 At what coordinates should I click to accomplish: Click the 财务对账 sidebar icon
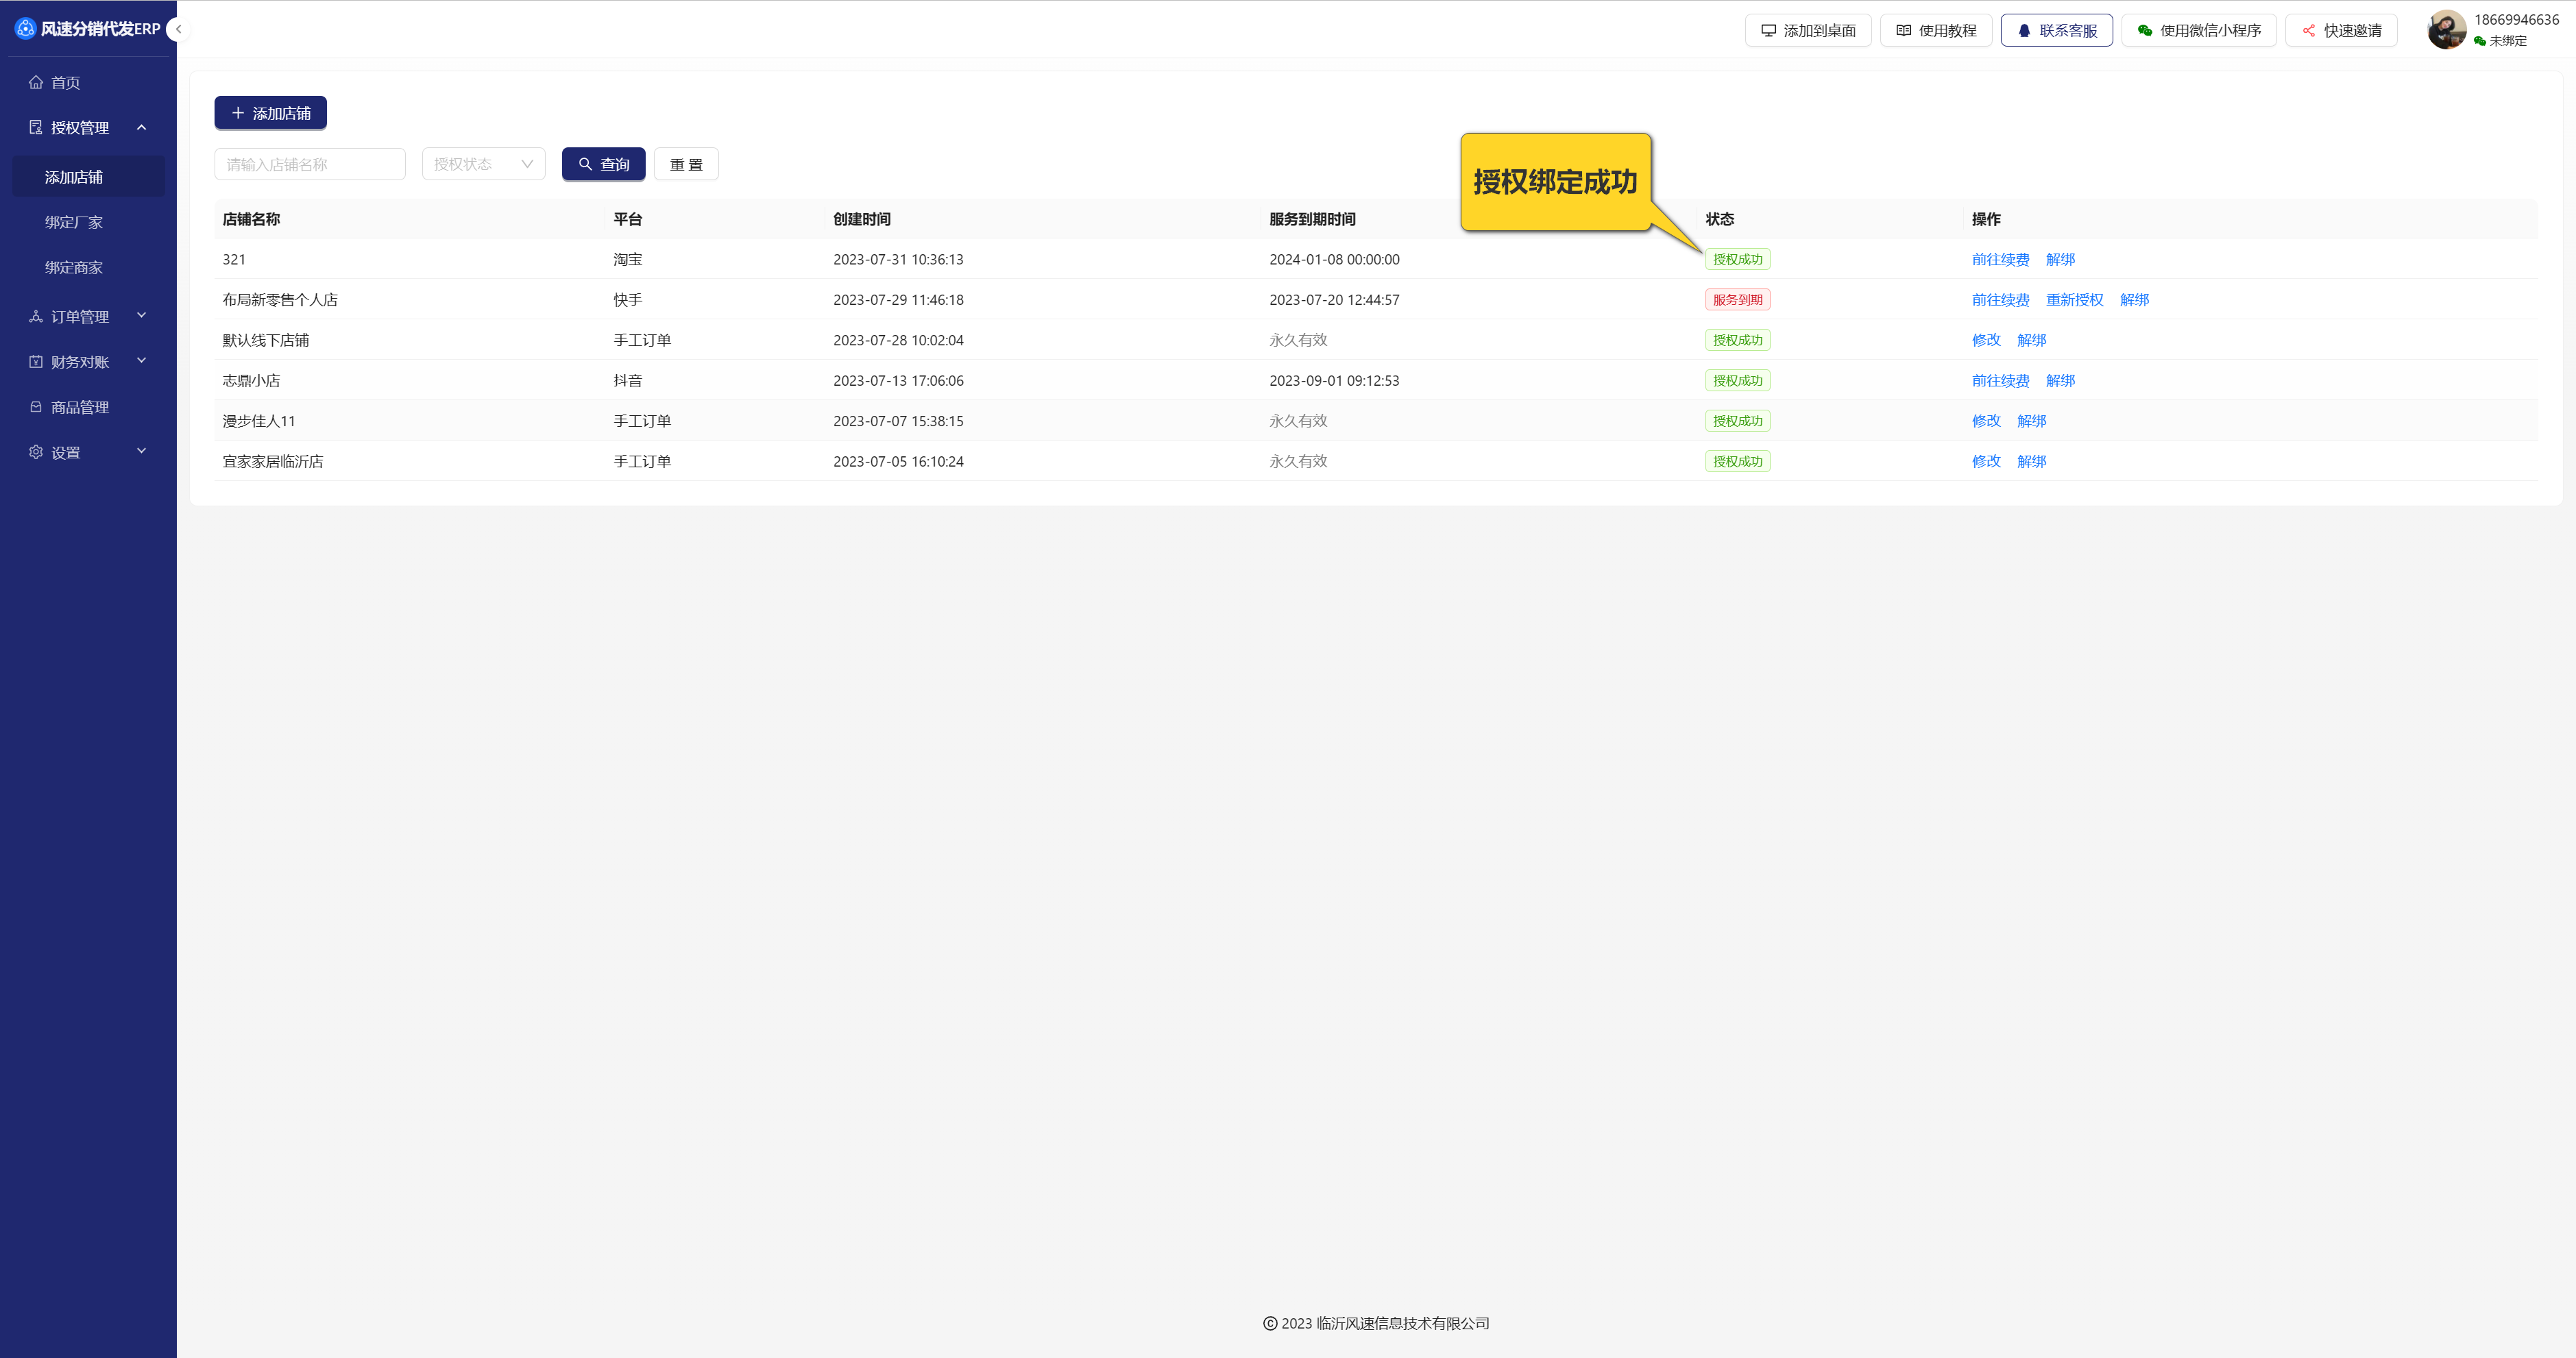click(36, 362)
